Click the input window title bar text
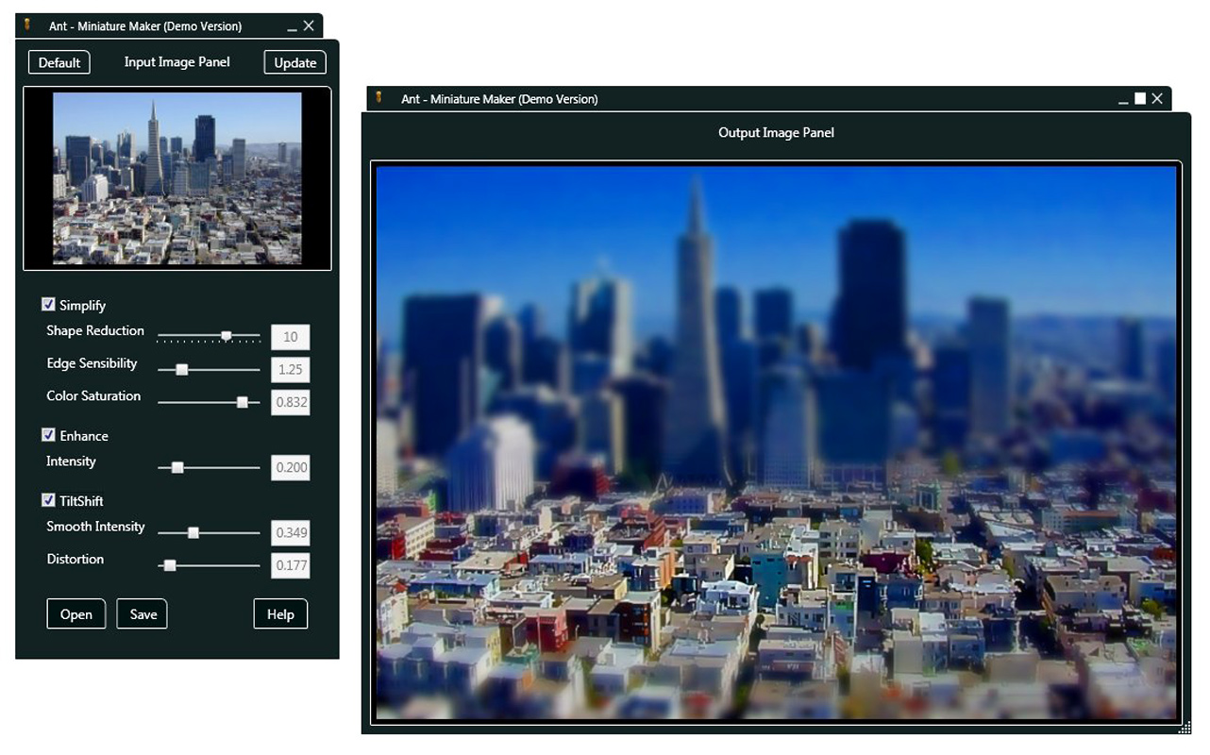 [x=145, y=26]
